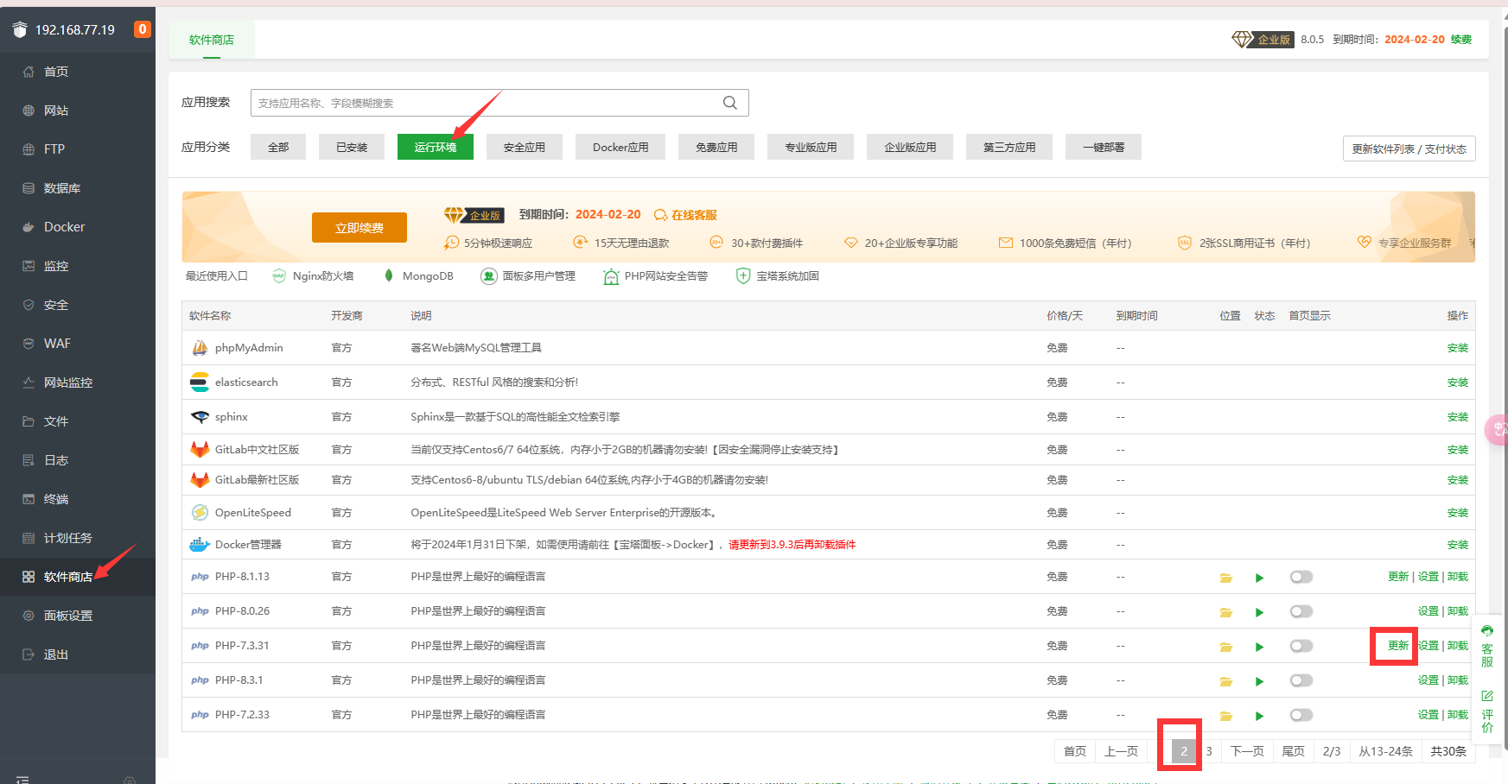This screenshot has width=1508, height=784.
Task: Open folder icon for PHP-8.0.26
Action: coord(1225,612)
